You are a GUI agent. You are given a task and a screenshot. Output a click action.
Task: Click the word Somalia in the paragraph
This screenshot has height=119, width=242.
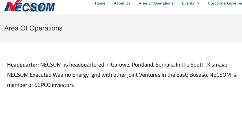(165, 65)
